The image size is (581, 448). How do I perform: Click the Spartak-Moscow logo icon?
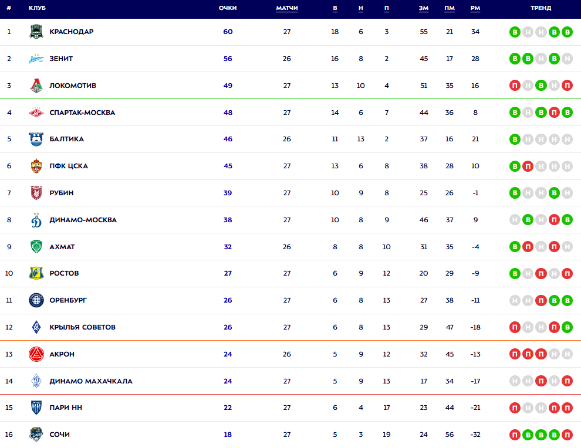pyautogui.click(x=36, y=113)
